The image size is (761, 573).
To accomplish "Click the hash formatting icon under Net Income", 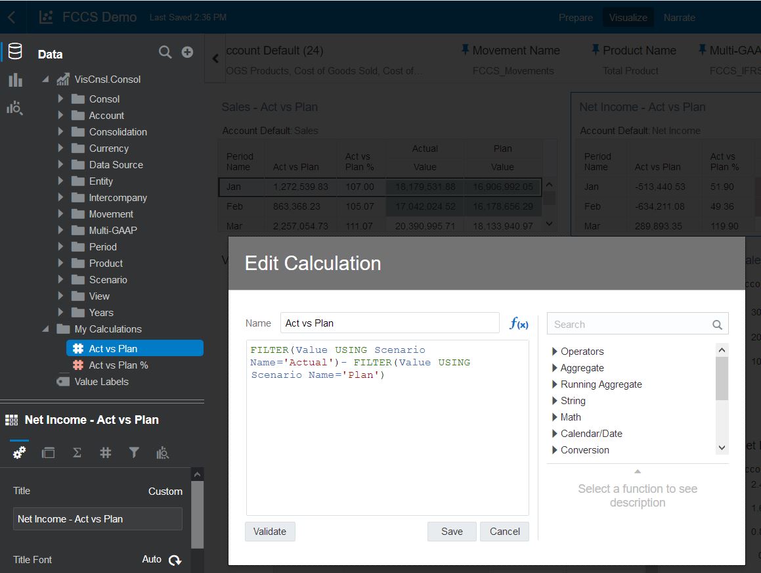I will [105, 452].
